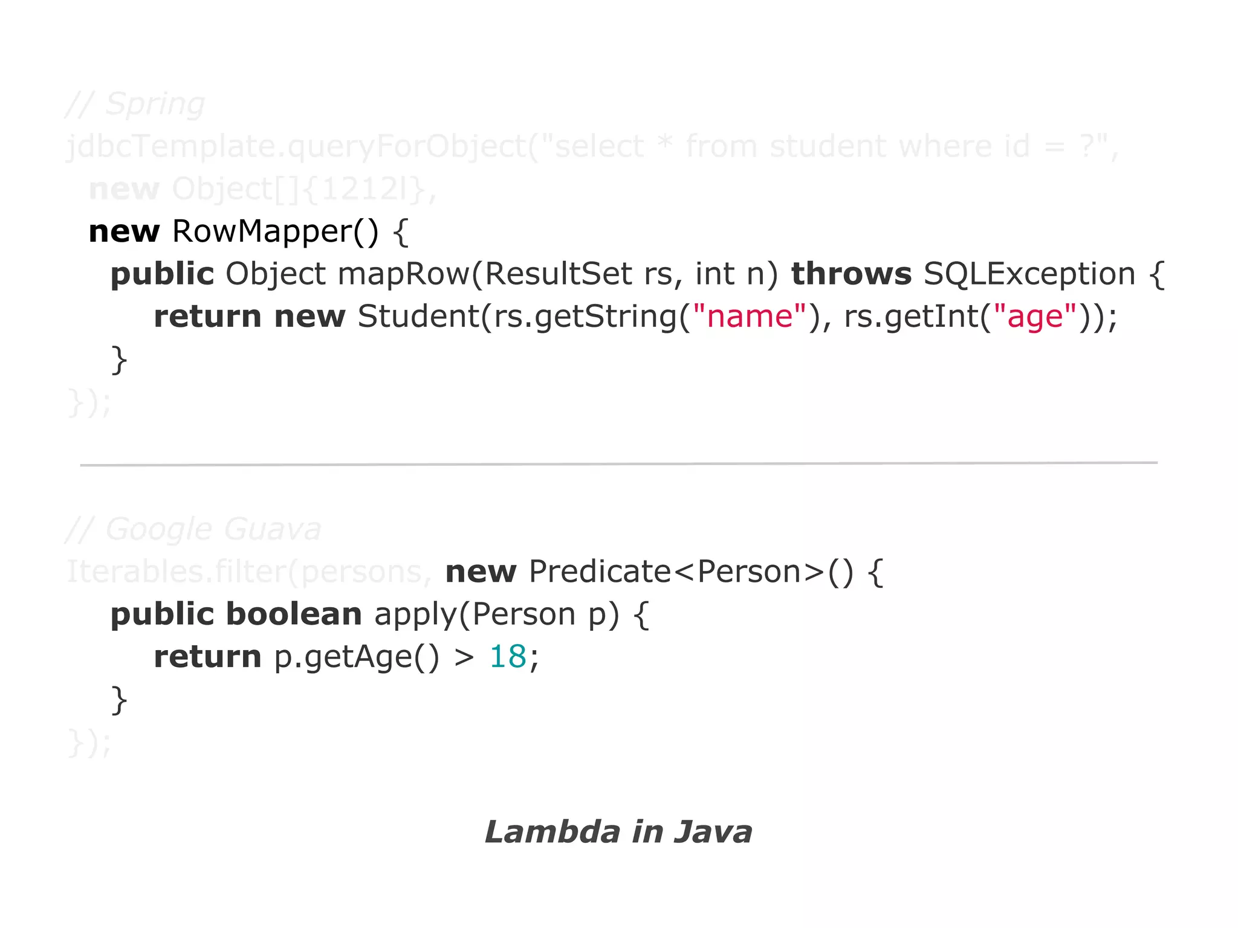The width and height of the screenshot is (1238, 928).
Task: Click the horizontal divider line
Action: click(x=618, y=464)
